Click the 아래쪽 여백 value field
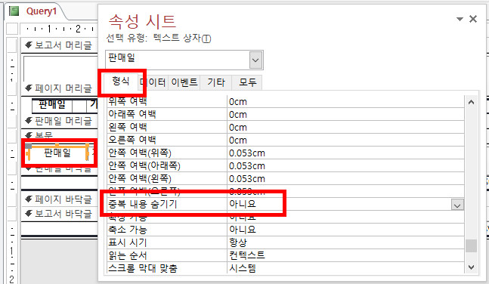The height and width of the screenshot is (284, 489). click(345, 114)
